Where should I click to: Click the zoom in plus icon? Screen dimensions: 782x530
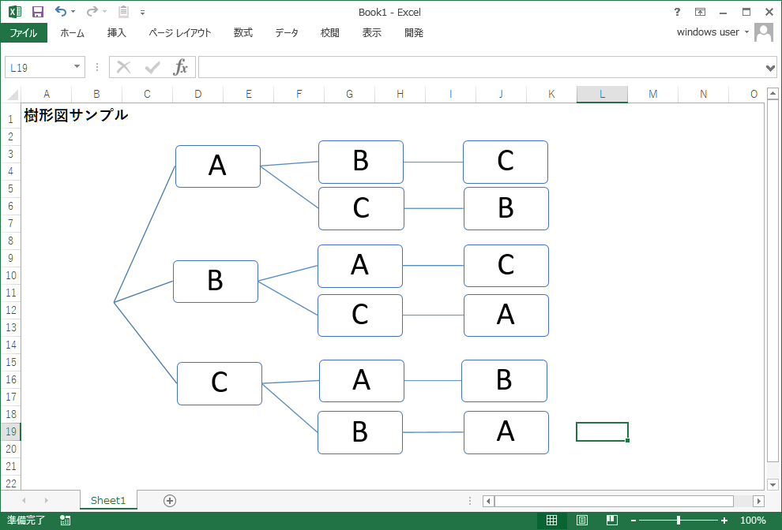tap(724, 521)
